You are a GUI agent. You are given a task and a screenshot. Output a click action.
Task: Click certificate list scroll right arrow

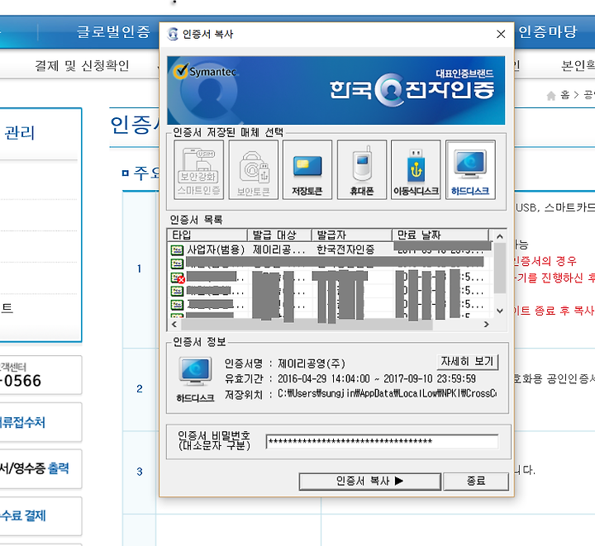[486, 324]
